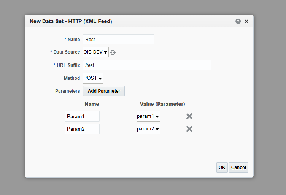This screenshot has width=286, height=195.
Task: Select the Param2 name text box
Action: click(x=82, y=129)
